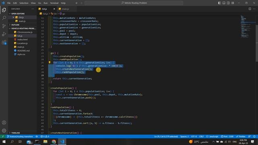
Task: Change line ending via CRLF entry
Action: coord(202,137)
